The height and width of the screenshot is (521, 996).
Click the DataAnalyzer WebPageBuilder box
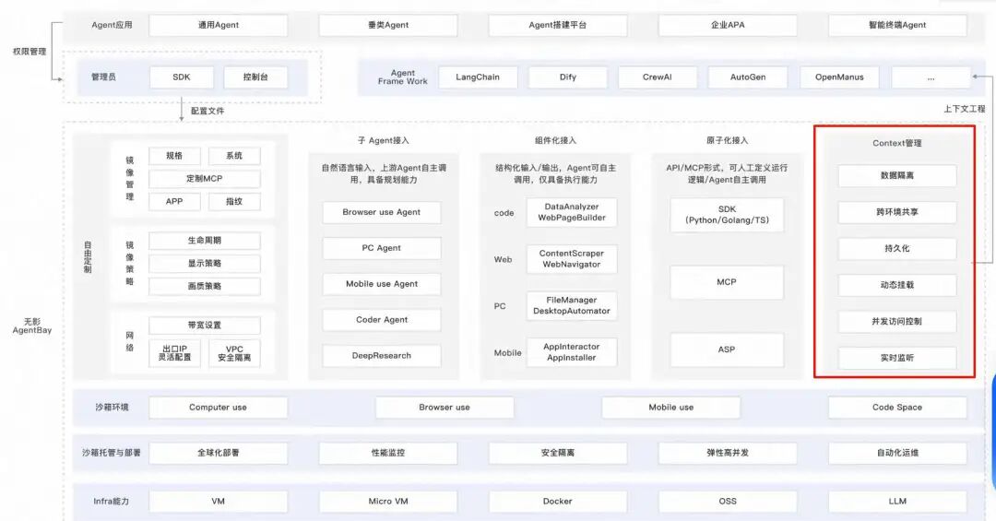pos(571,212)
